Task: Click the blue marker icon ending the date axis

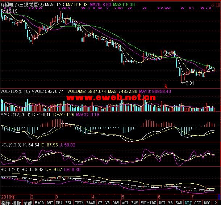Action: (x=219, y=196)
